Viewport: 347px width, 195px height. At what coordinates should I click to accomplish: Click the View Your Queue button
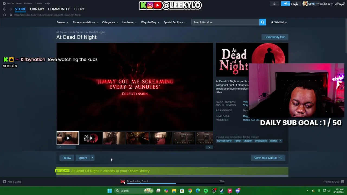click(x=268, y=158)
